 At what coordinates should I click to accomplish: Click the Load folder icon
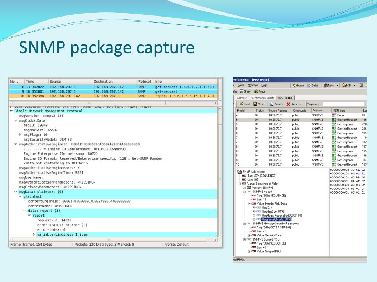tap(241, 104)
